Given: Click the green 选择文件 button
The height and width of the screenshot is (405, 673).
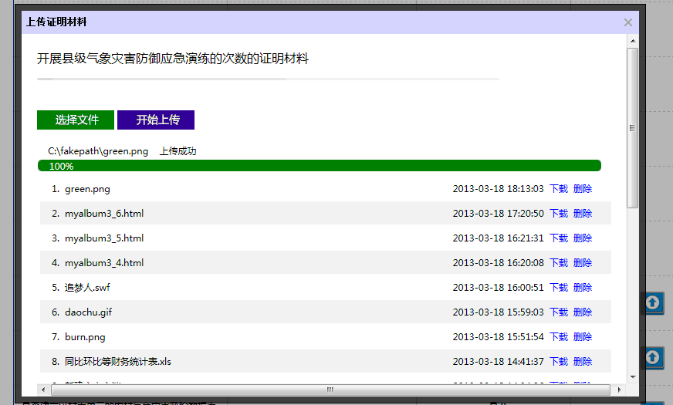Looking at the screenshot, I should 76,120.
